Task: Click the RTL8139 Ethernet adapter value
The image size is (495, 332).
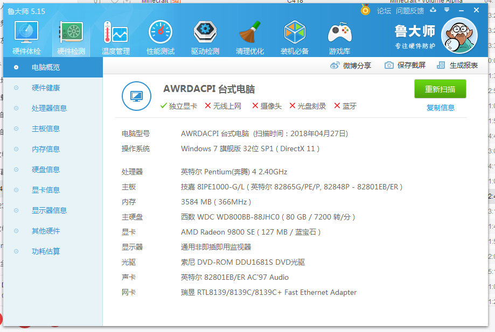Action: pyautogui.click(x=269, y=293)
